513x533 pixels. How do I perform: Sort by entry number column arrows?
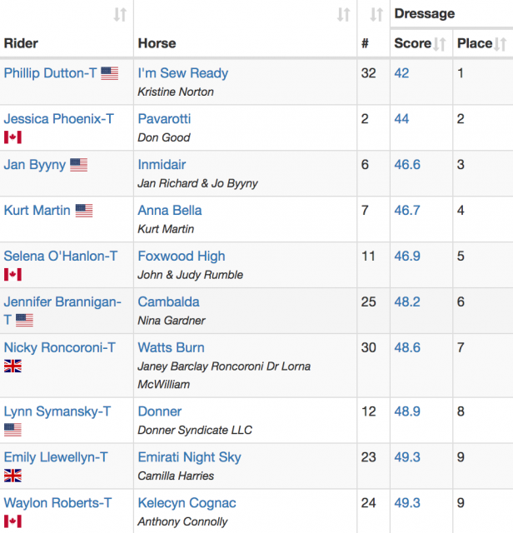(x=376, y=15)
